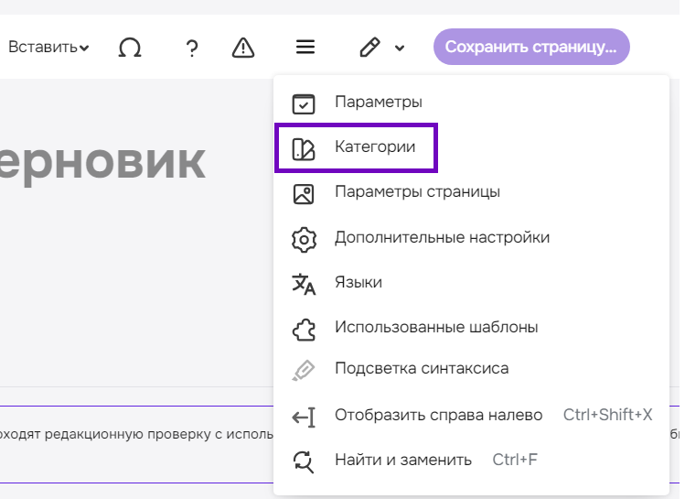Click the gear icon for advanced settings
The width and height of the screenshot is (685, 499).
303,239
